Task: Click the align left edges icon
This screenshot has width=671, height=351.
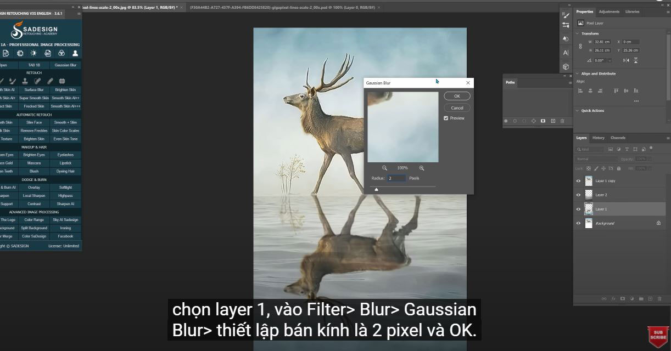Action: point(580,90)
